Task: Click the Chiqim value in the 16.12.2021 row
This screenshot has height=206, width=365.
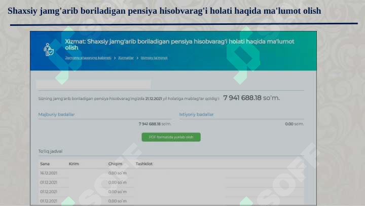Action: point(117,173)
